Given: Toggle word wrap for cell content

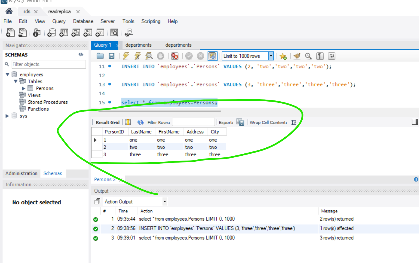Looking at the screenshot, I should point(294,122).
